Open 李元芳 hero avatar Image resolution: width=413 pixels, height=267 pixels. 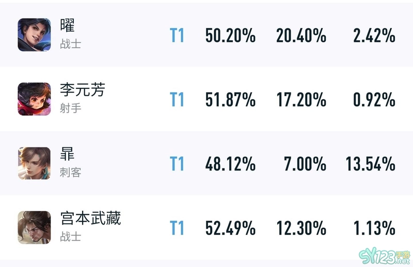(34, 99)
